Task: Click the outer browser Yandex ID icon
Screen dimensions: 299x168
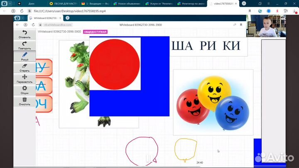Action: click(x=13, y=11)
